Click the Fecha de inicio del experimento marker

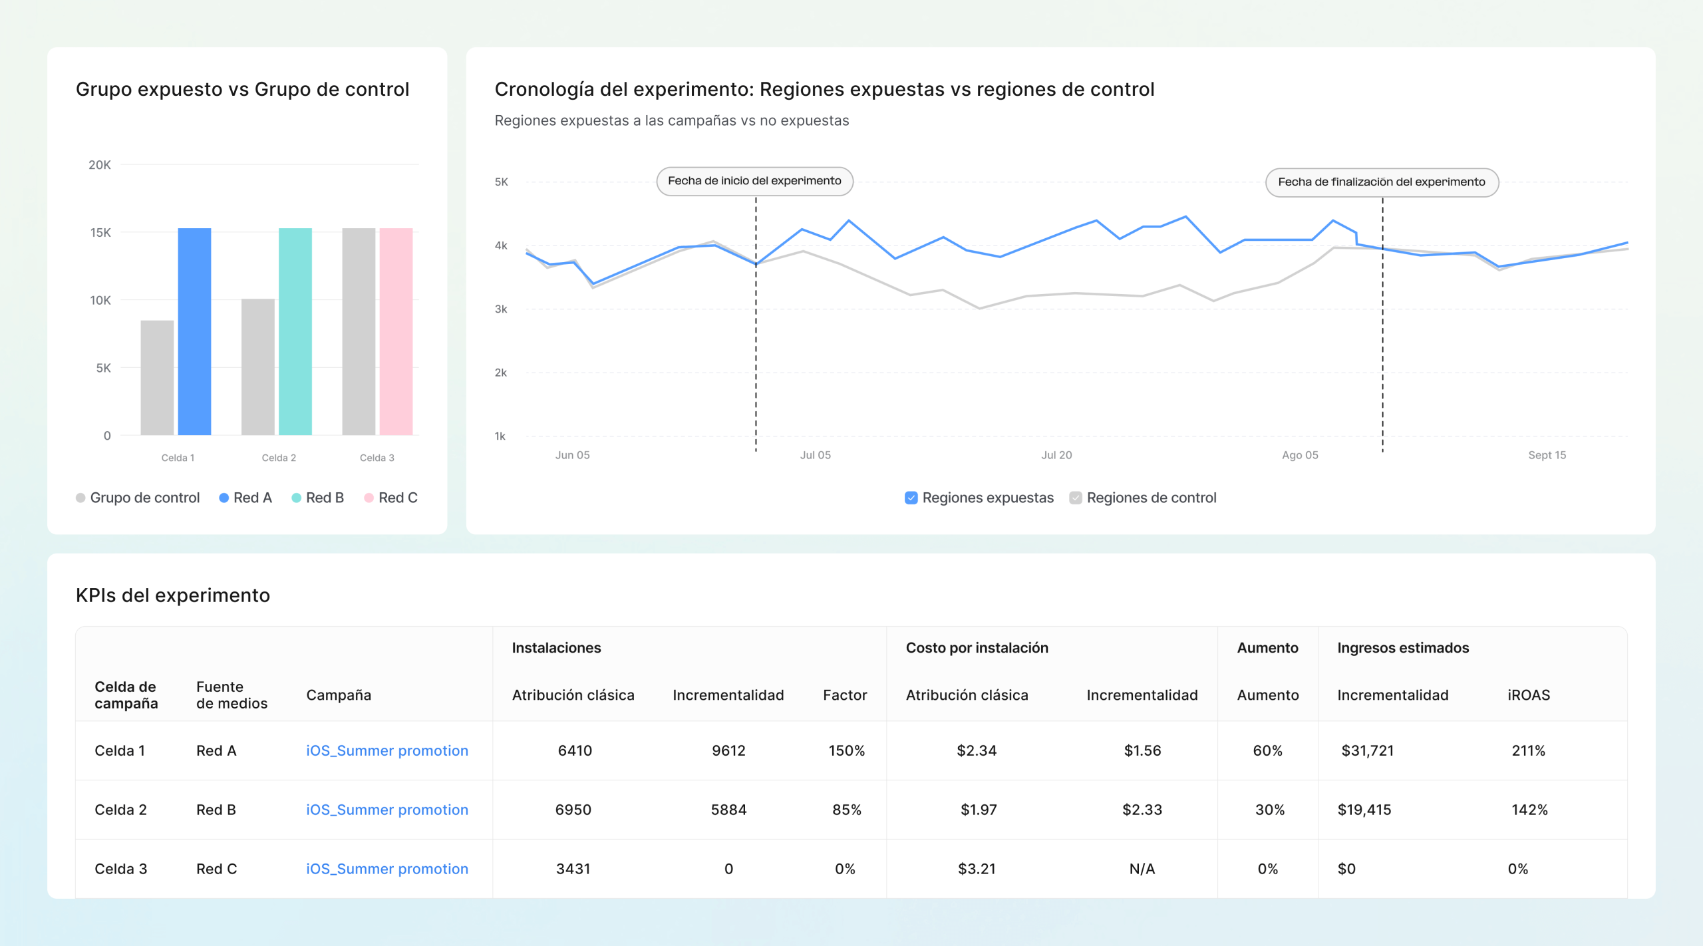(754, 181)
